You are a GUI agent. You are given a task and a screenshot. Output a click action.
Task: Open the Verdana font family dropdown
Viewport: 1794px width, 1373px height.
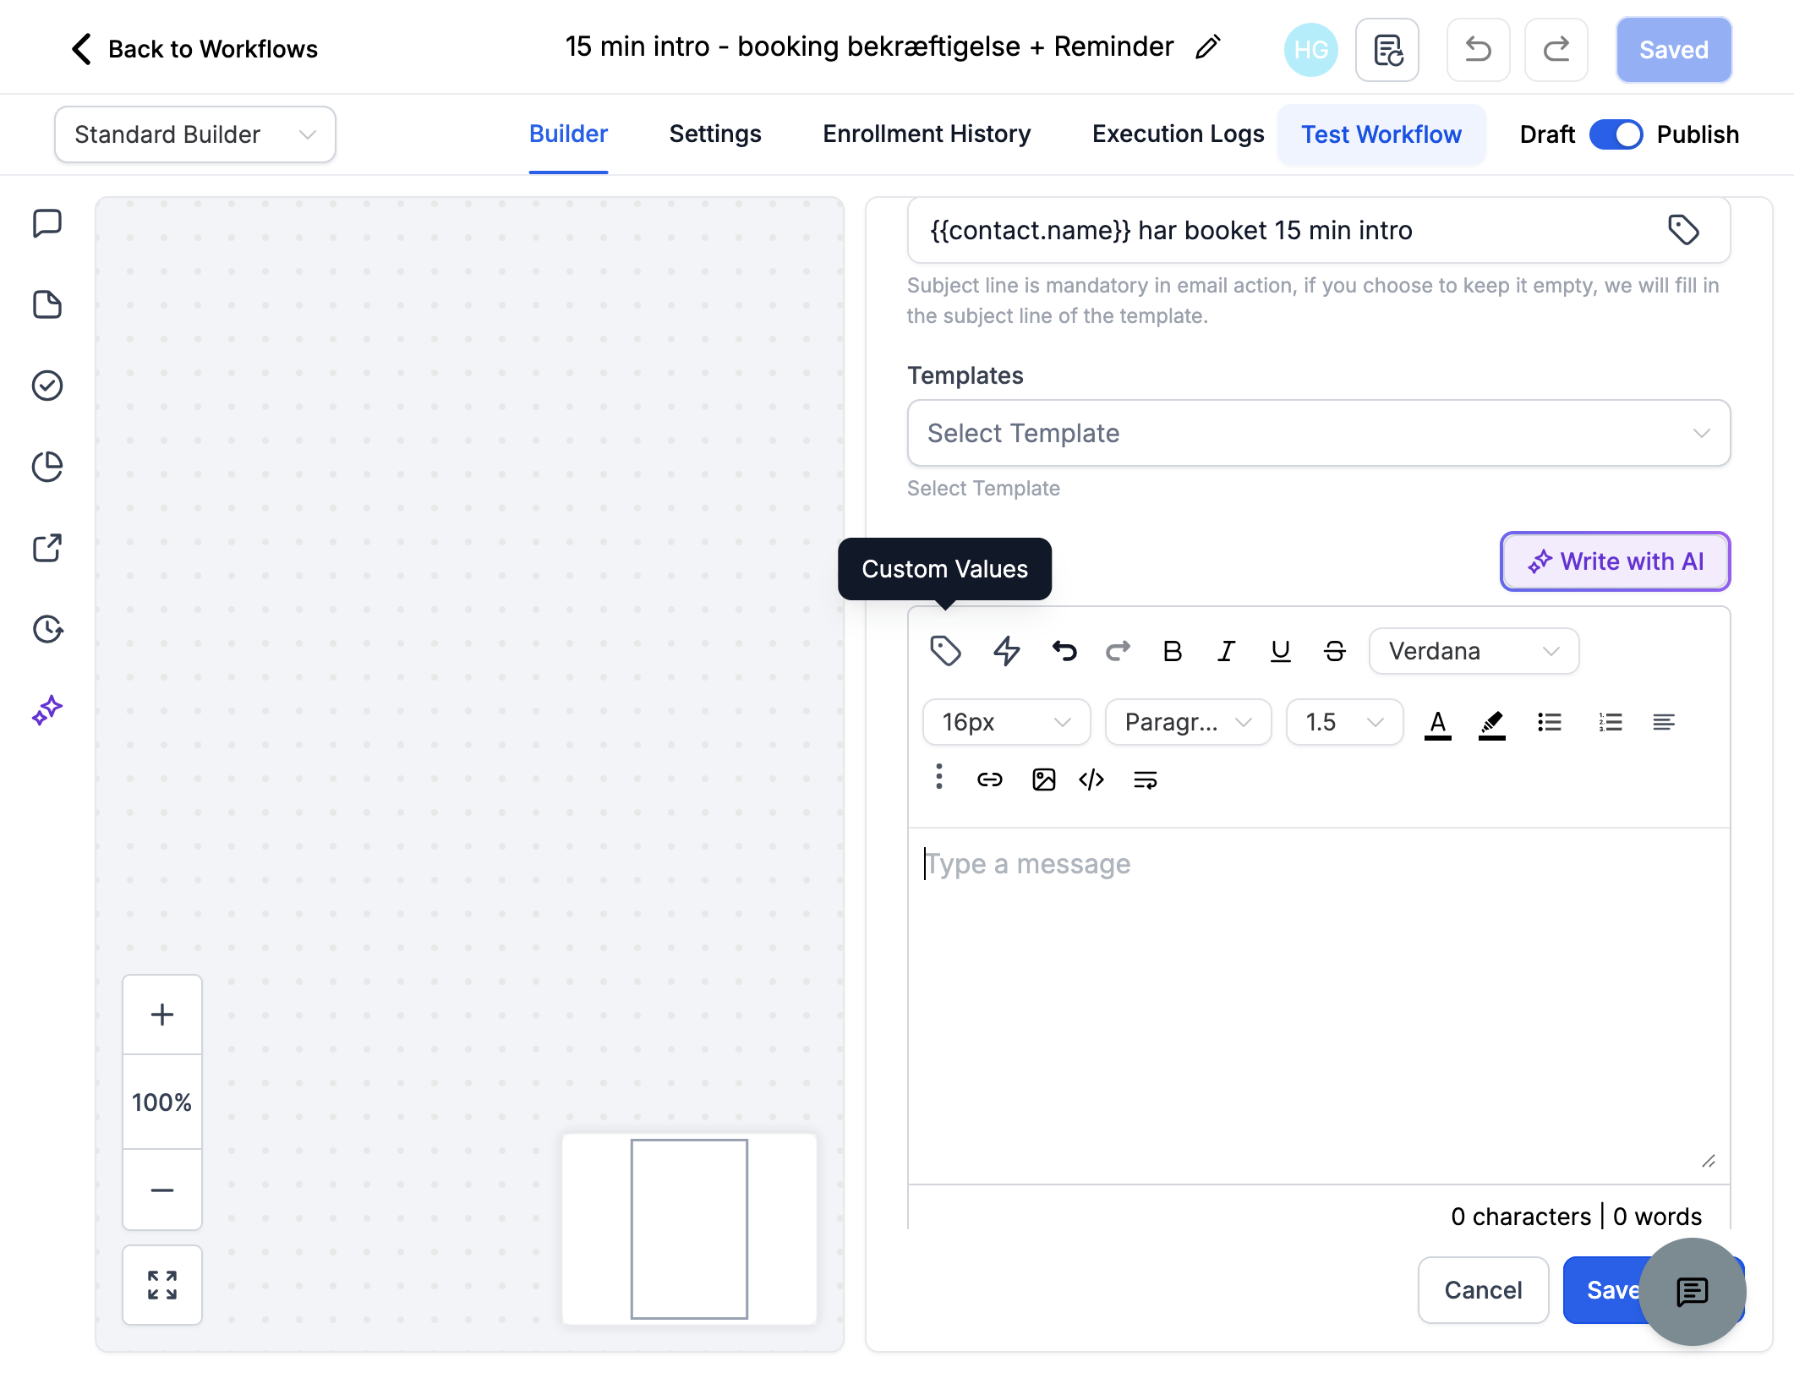pos(1474,651)
